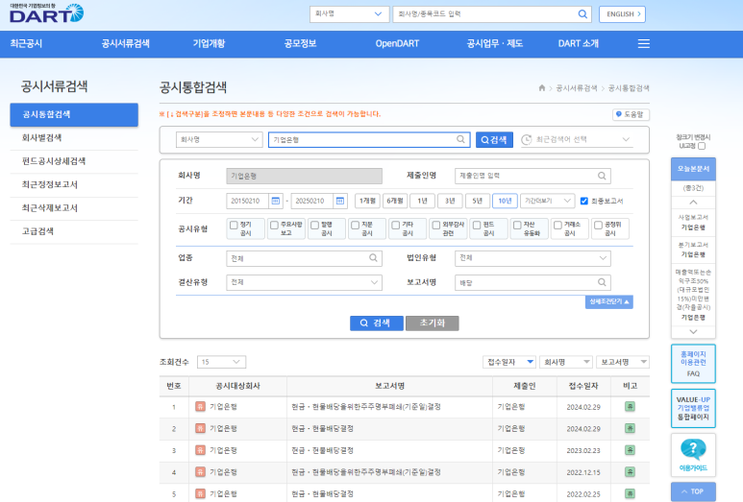The image size is (743, 502).
Task: Check the 거래소공시 checkbox
Action: pos(557,226)
